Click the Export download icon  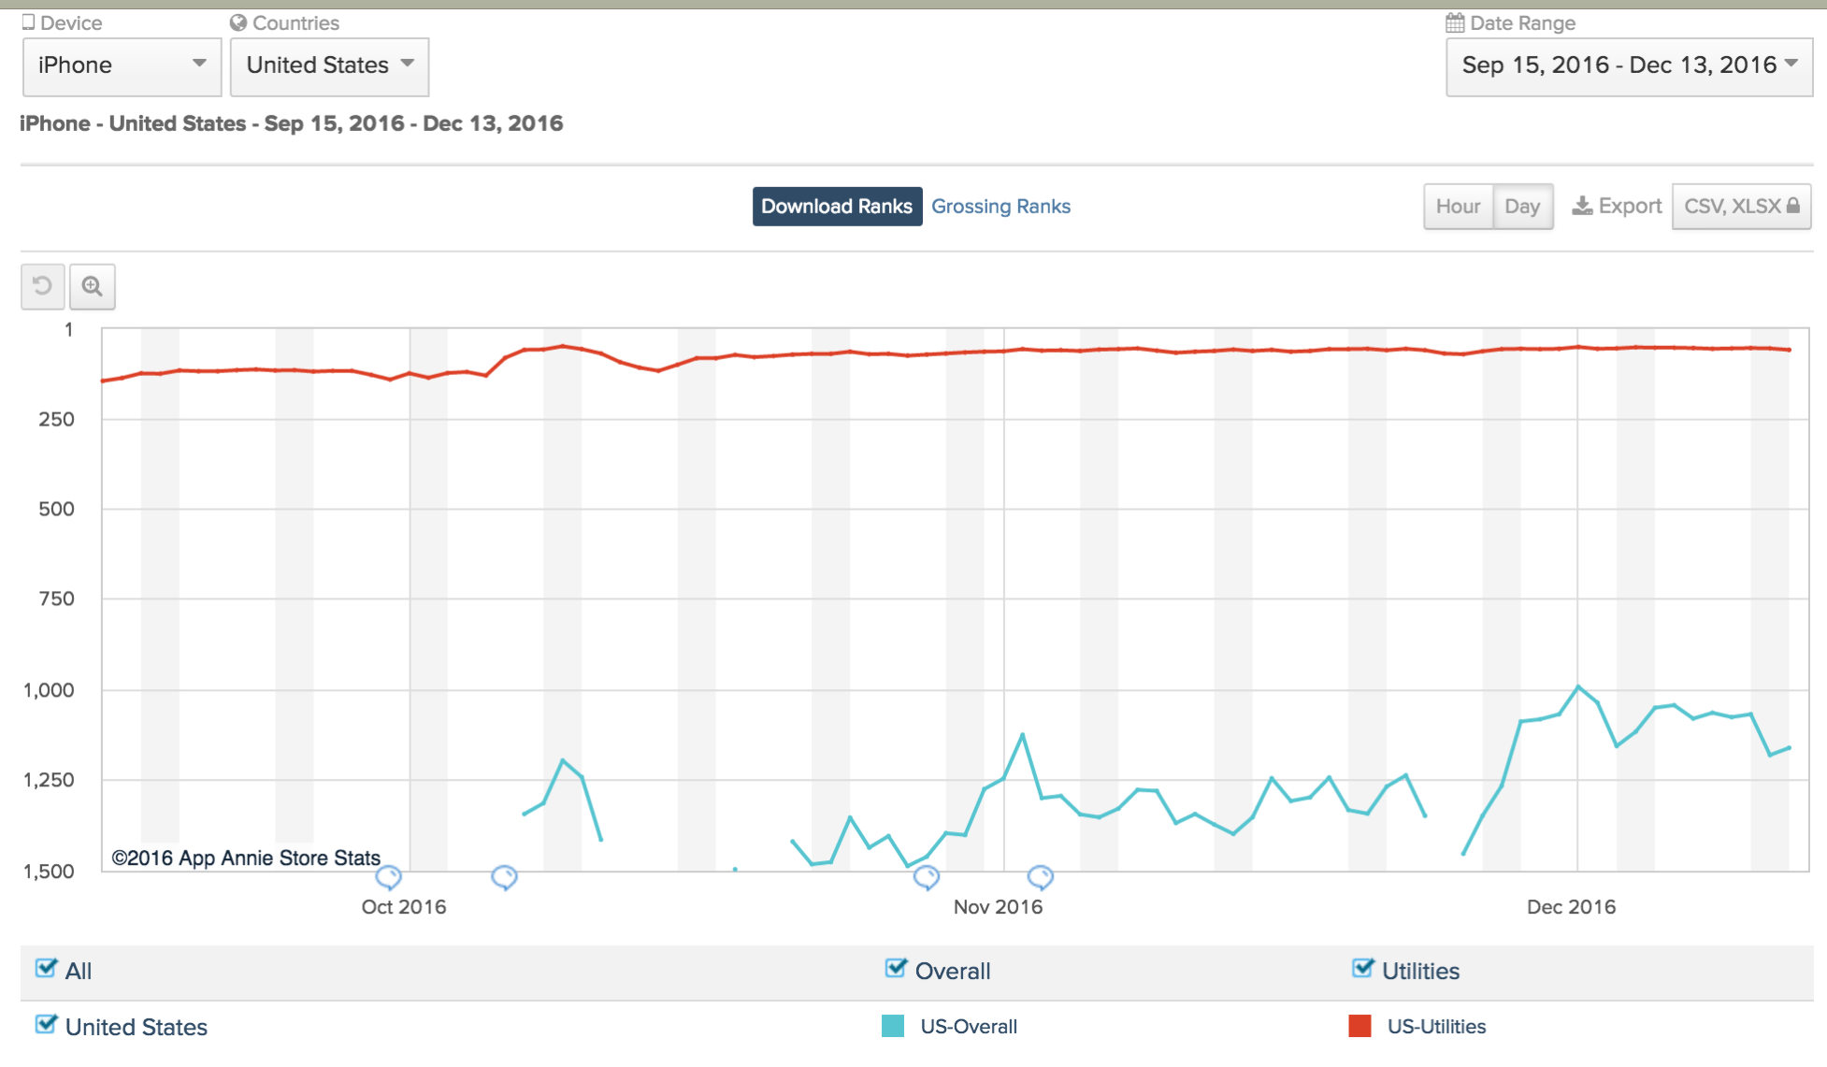point(1582,207)
